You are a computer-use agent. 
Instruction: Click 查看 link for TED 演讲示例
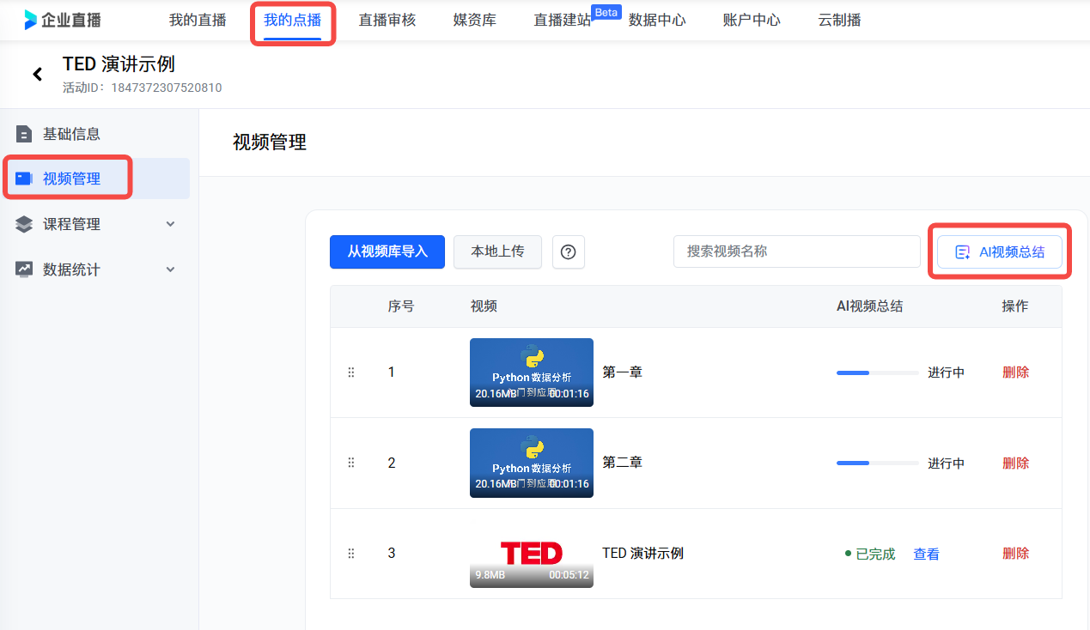click(x=926, y=554)
